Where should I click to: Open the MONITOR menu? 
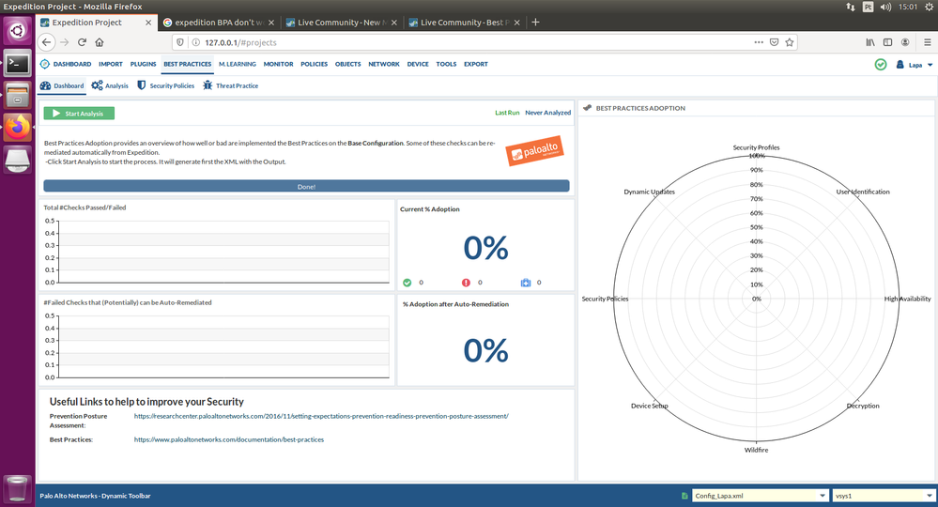(x=278, y=64)
